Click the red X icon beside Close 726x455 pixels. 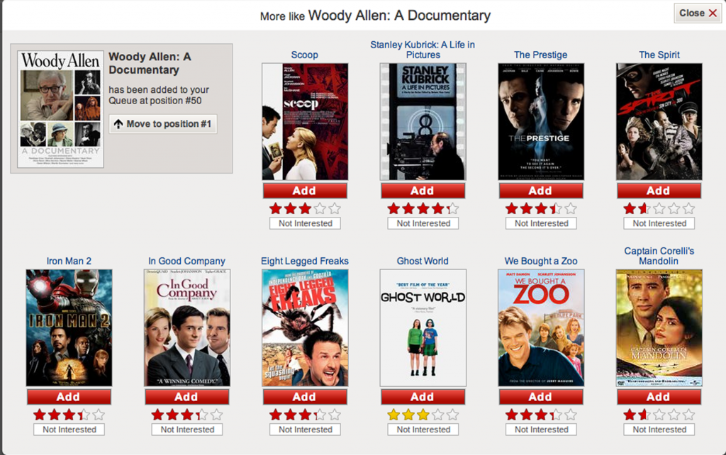tap(713, 13)
